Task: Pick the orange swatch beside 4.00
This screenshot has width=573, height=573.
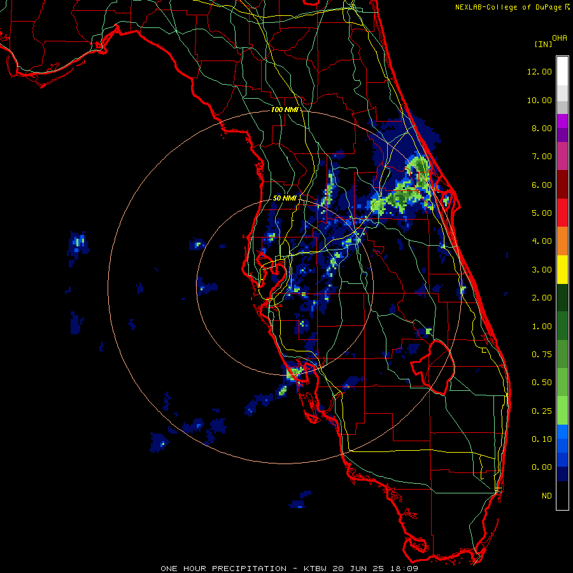Action: pyautogui.click(x=562, y=241)
